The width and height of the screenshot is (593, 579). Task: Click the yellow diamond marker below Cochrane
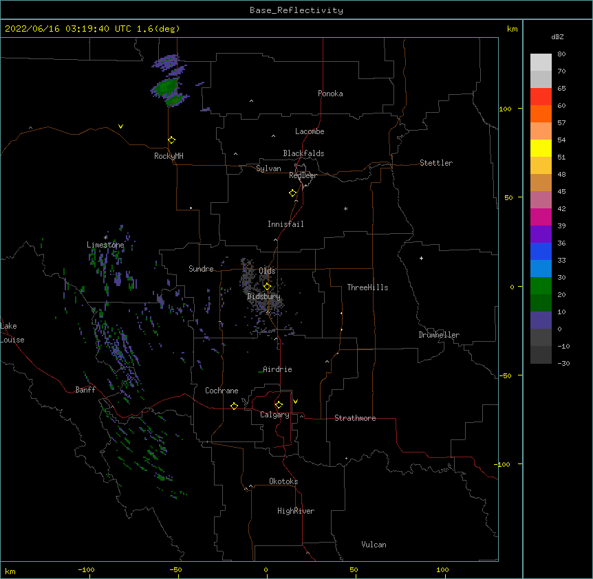(x=234, y=406)
